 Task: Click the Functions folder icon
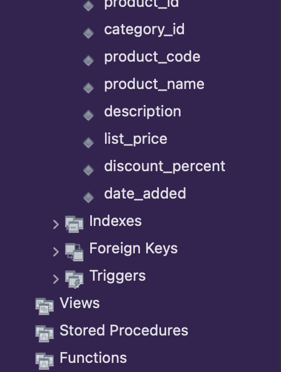point(45,361)
